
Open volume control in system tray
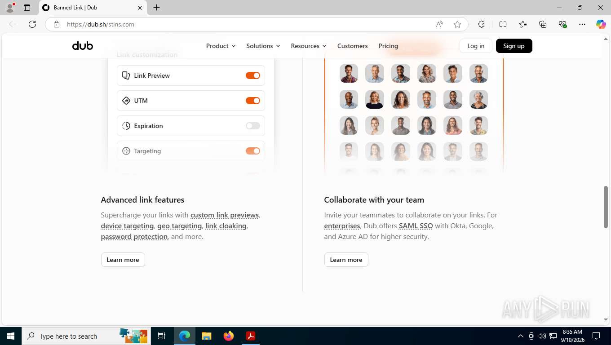pyautogui.click(x=542, y=336)
